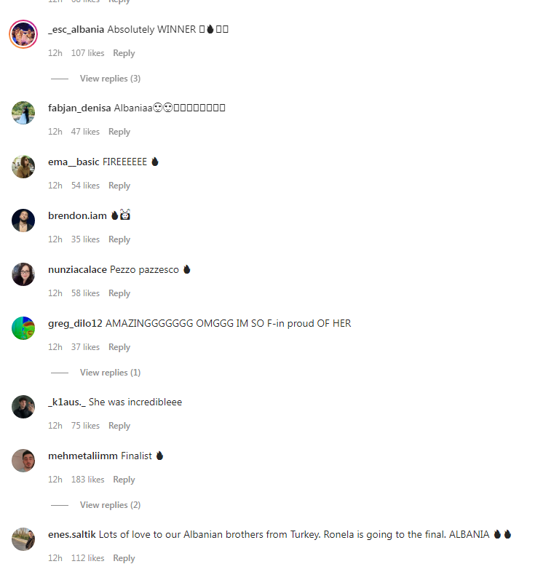Image resolution: width=551 pixels, height=564 pixels.
Task: Open mehmetaliimm's profile avatar
Action: tap(23, 461)
